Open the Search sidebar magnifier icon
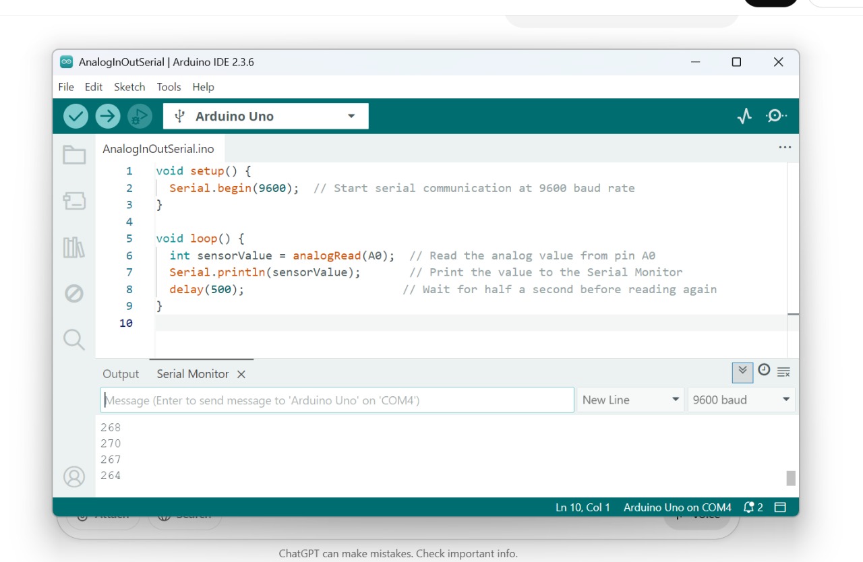 74,340
